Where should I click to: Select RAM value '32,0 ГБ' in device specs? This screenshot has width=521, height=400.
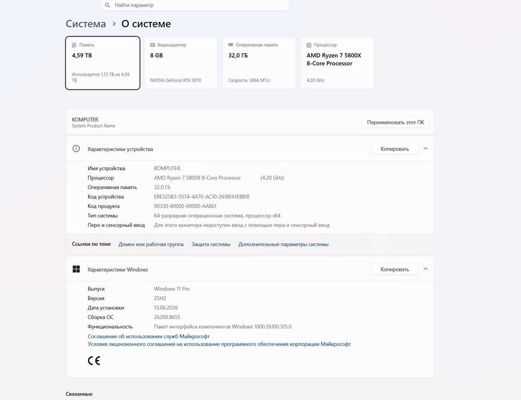162,187
